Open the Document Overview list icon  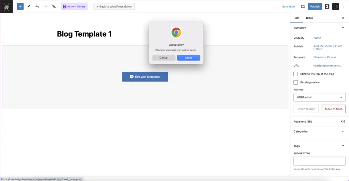pyautogui.click(x=54, y=6)
